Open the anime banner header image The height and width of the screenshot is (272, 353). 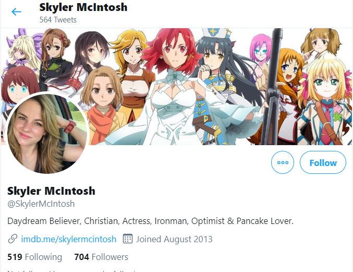(x=176, y=86)
